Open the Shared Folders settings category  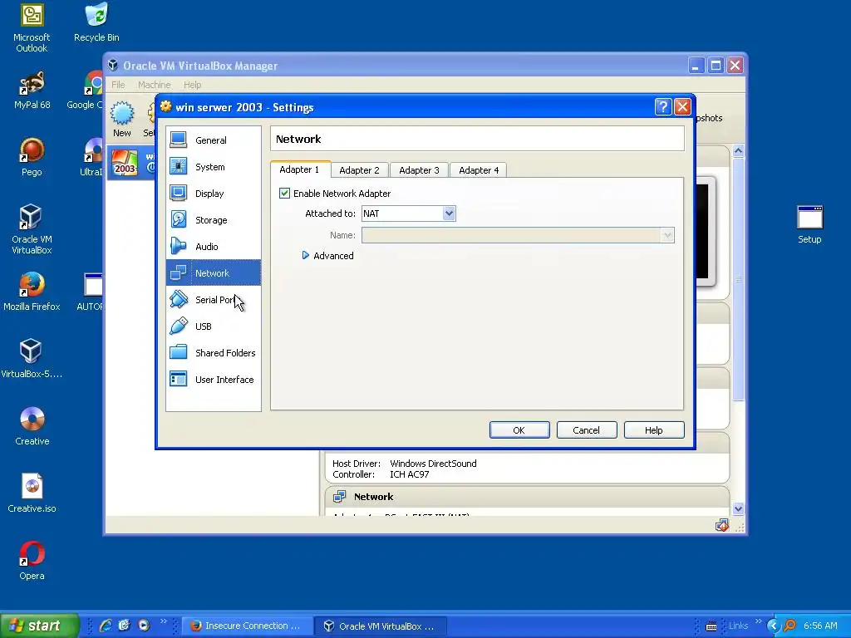pos(214,352)
